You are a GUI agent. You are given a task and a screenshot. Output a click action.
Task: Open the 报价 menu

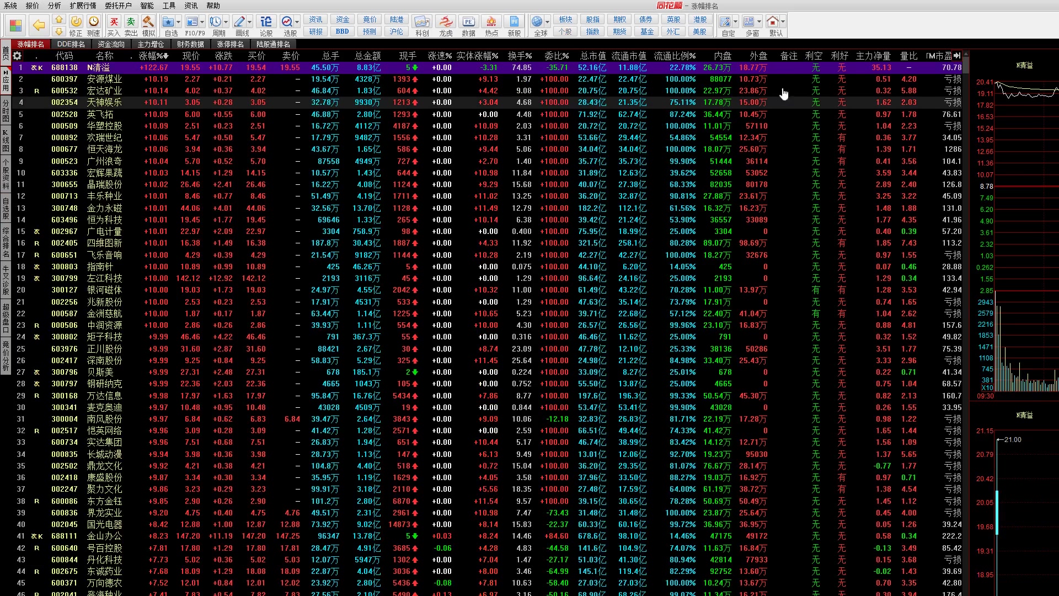[x=33, y=6]
